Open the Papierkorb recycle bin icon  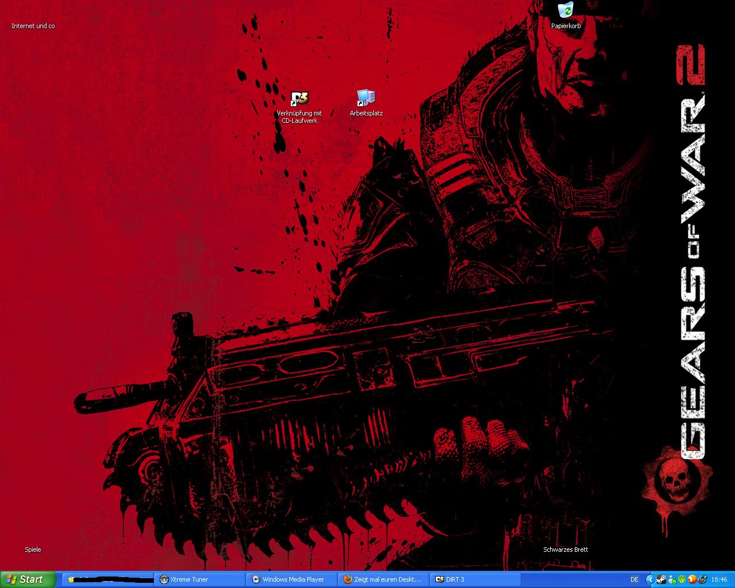point(566,16)
